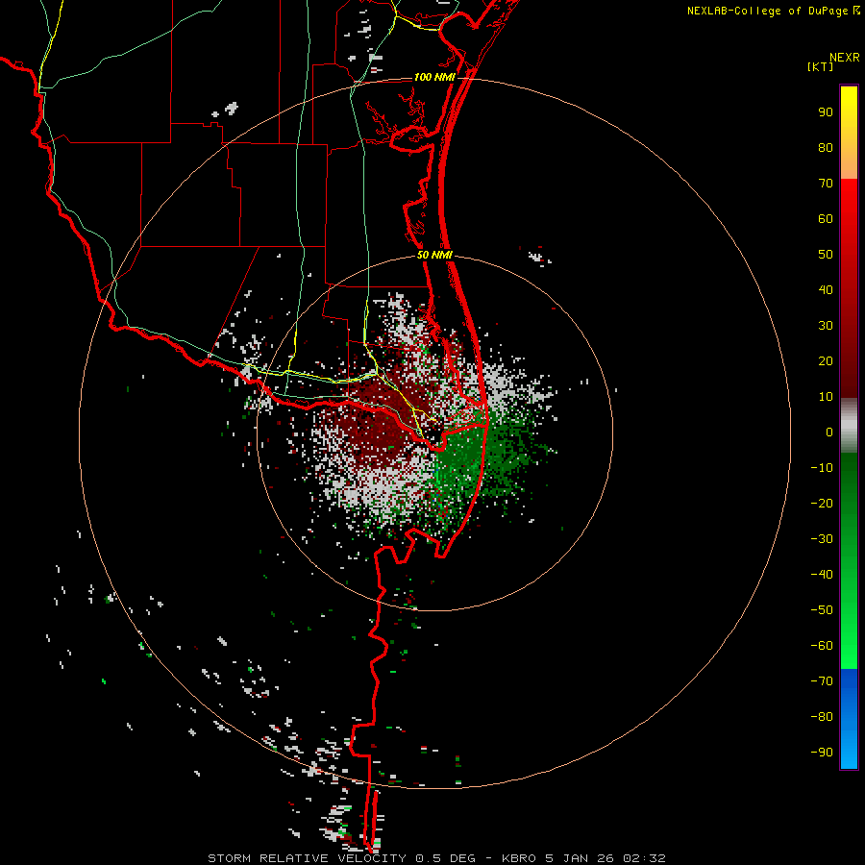
Task: Pick the blue bottom section of the color bar
Action: pos(849,719)
